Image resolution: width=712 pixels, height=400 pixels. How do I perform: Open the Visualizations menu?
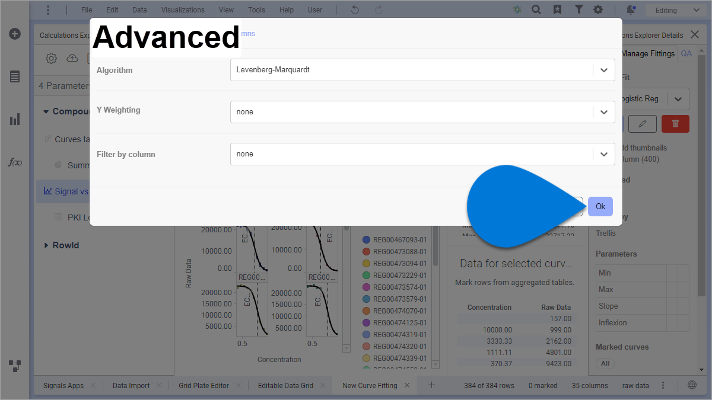(183, 10)
